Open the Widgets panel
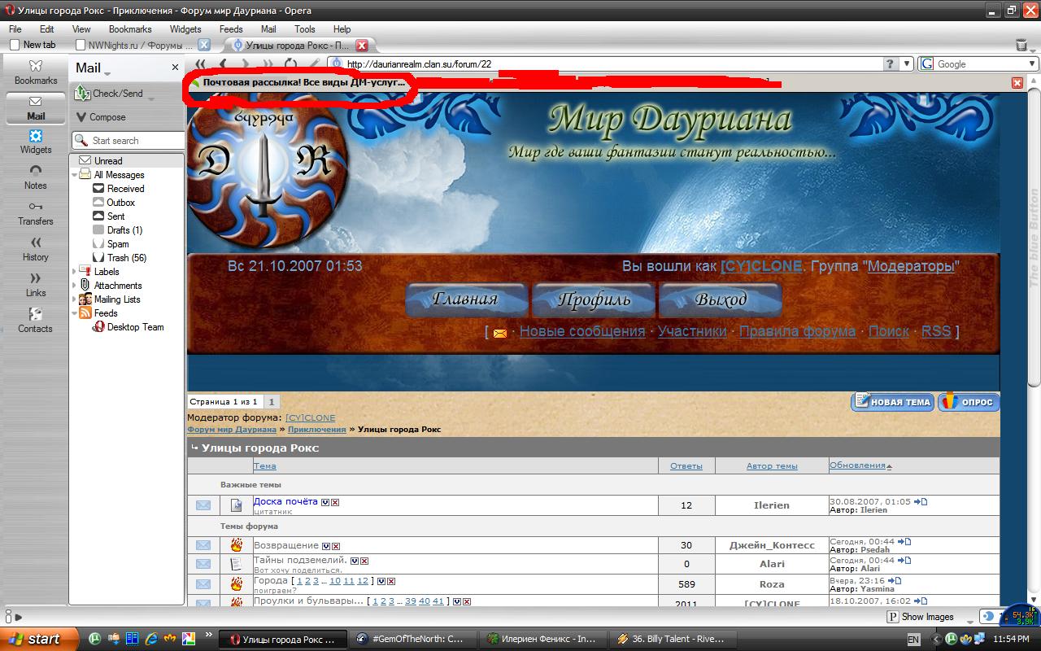 (x=35, y=142)
